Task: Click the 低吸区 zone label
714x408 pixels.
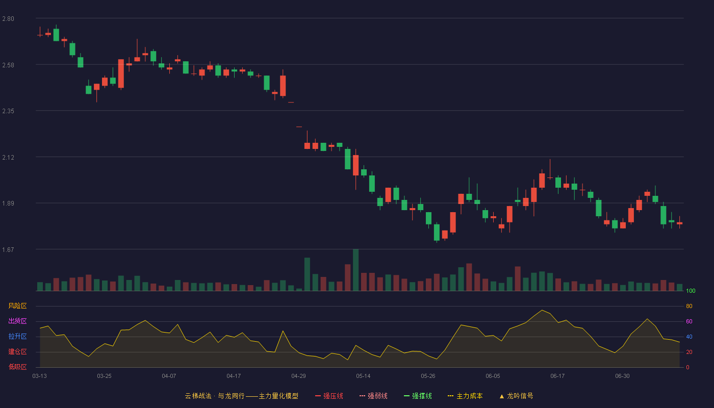Action: coord(17,367)
